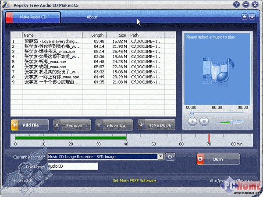The image size is (263, 197).
Task: Select track 9 sized 21.03 M
Action: [x=93, y=82]
